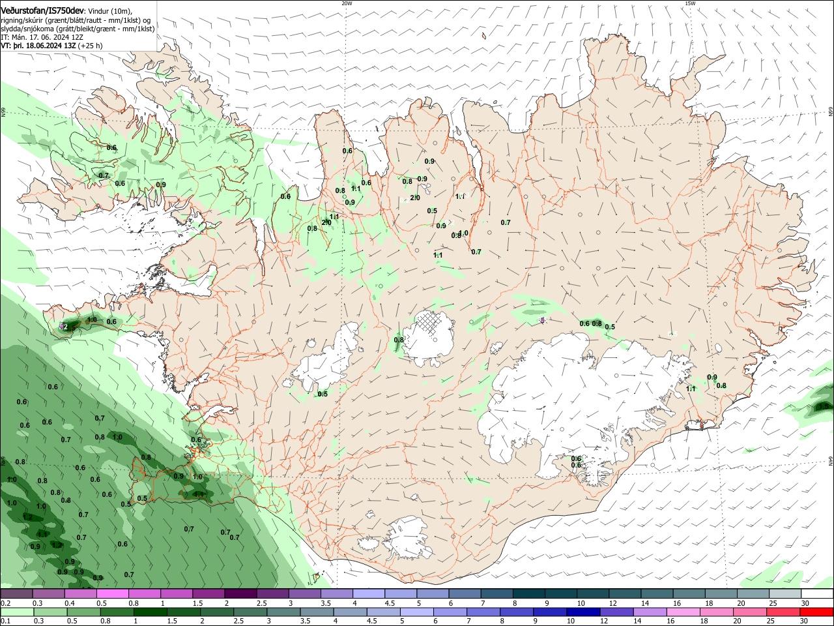This screenshot has width=834, height=626.
Task: Pick the upper-row legend swatch starting at 20
Action: click(753, 594)
